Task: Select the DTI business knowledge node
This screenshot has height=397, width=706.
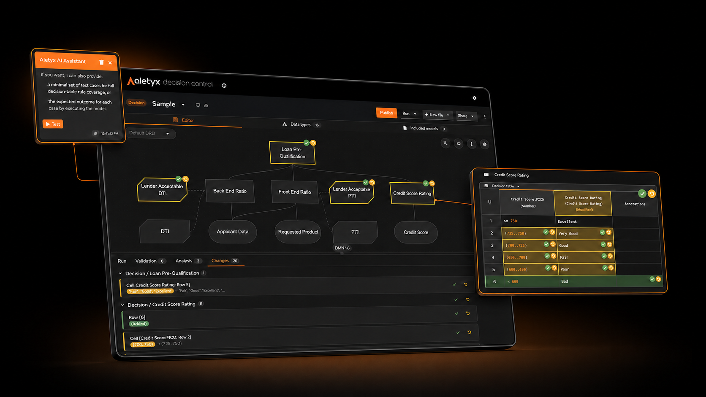Action: coord(165,231)
